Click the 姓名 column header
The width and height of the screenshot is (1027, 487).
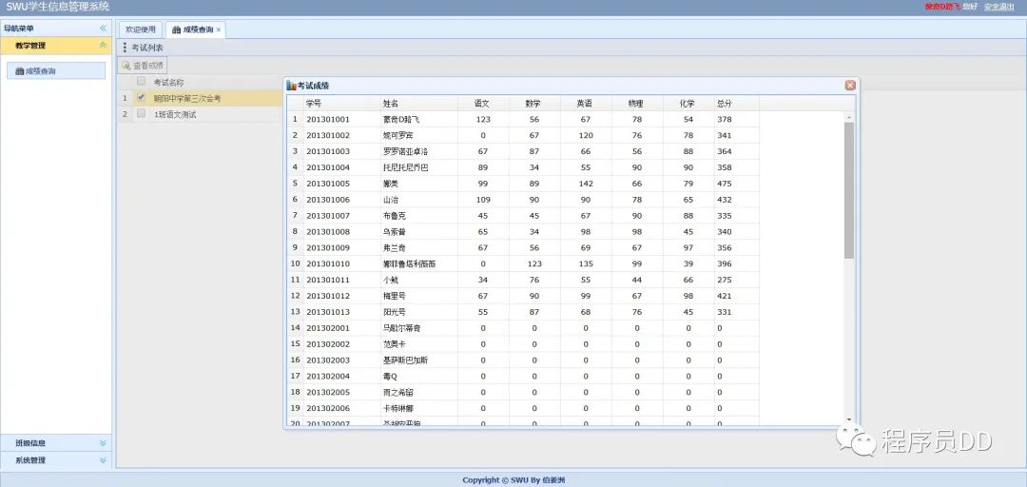click(x=419, y=104)
